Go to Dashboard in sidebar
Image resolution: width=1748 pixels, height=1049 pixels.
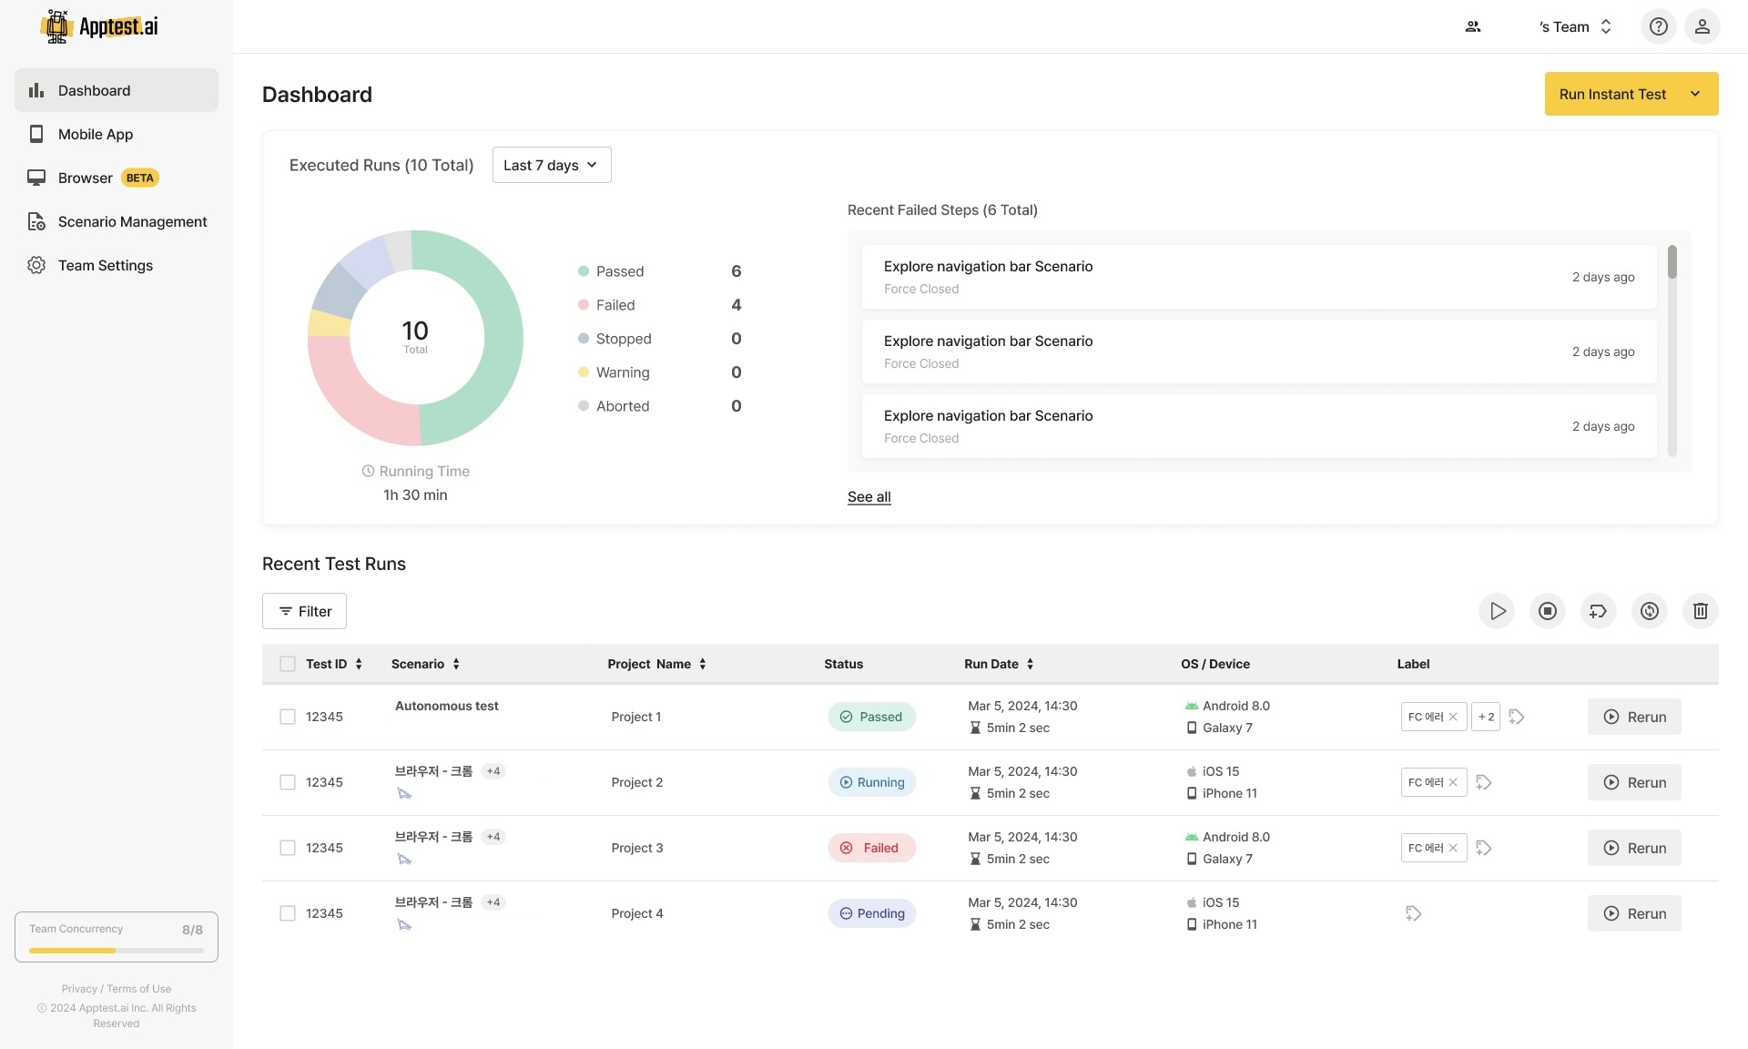click(117, 90)
